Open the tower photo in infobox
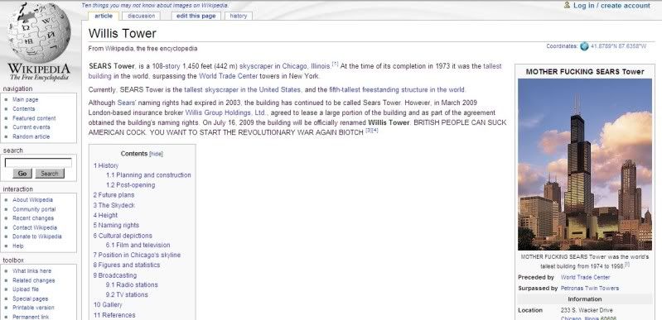 tap(585, 165)
